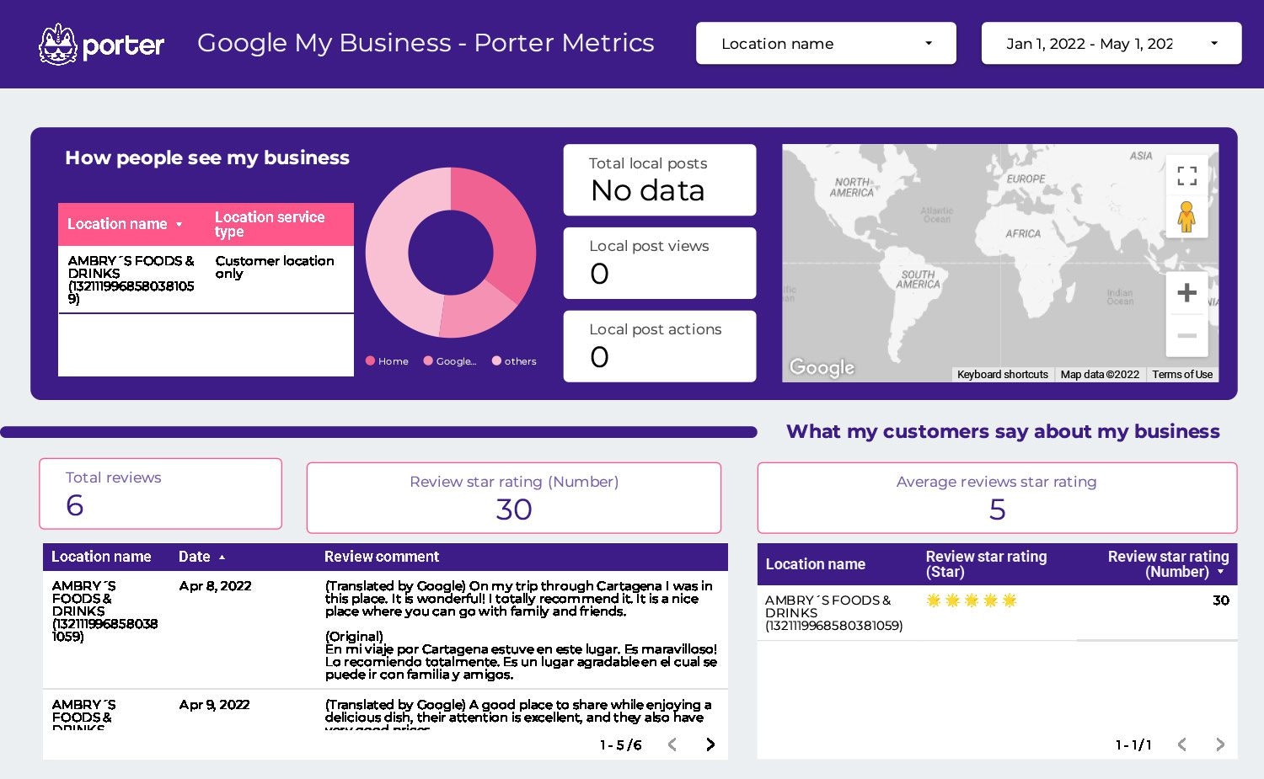
Task: Click the others legend color dot
Action: tap(496, 361)
